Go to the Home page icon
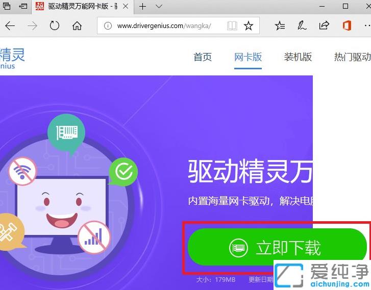 point(77,25)
